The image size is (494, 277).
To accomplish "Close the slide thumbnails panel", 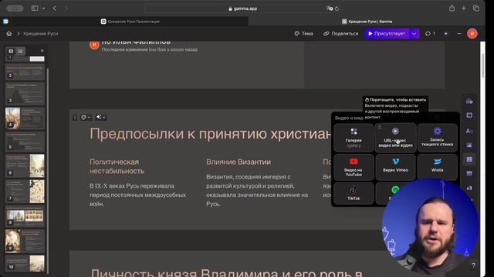I will [42, 51].
